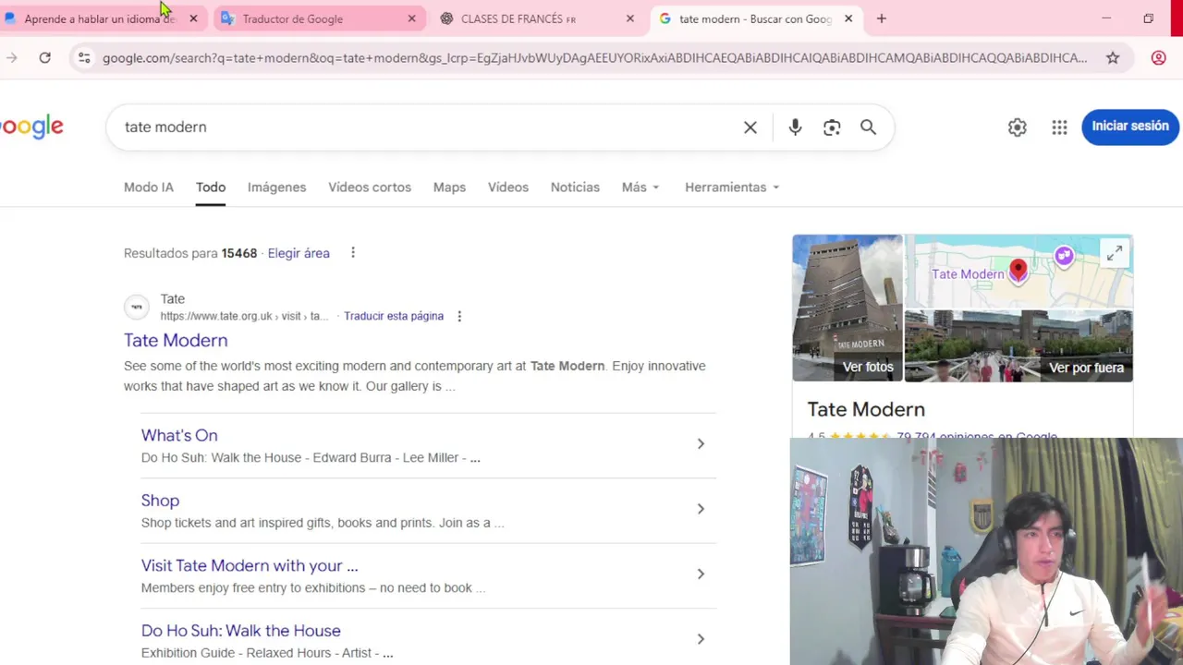Open the Tate Modern result title link
The height and width of the screenshot is (665, 1183).
(176, 340)
